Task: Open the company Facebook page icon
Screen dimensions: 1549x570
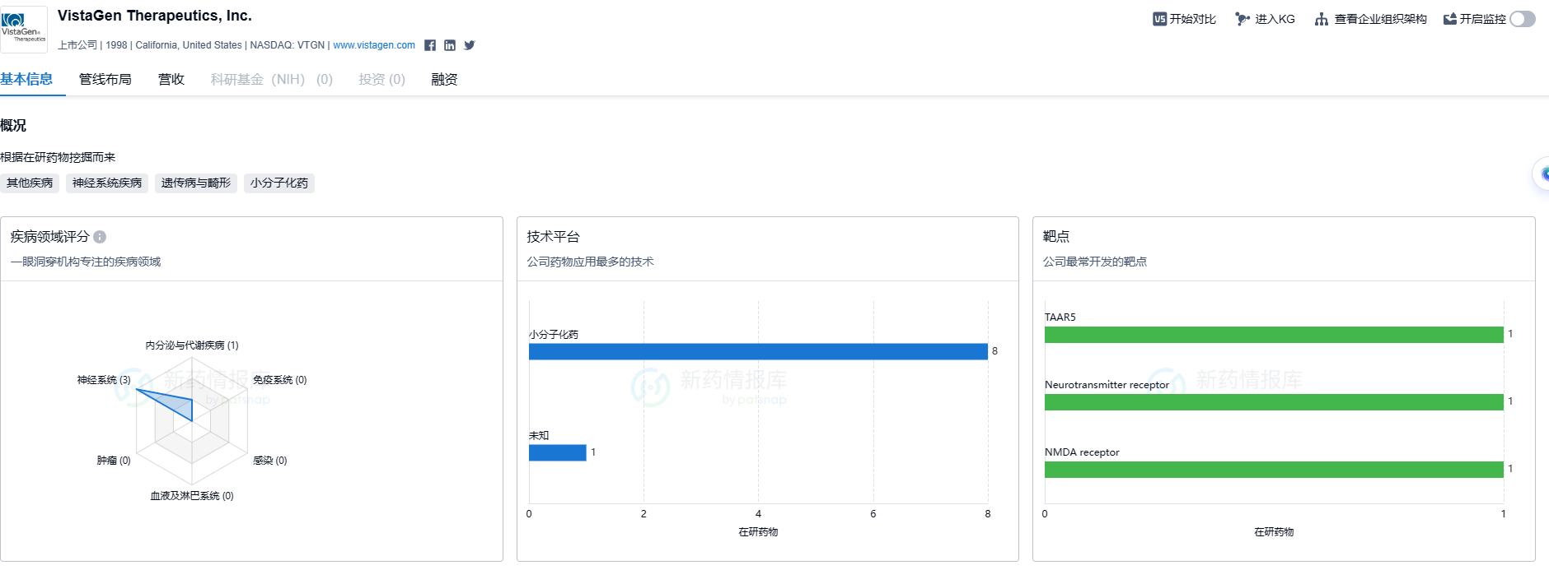Action: [430, 45]
